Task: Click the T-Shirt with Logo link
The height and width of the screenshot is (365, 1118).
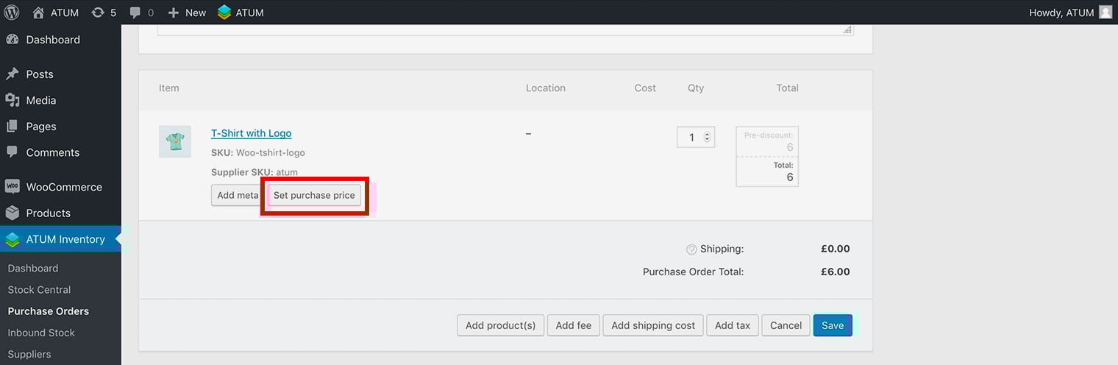Action: [251, 133]
